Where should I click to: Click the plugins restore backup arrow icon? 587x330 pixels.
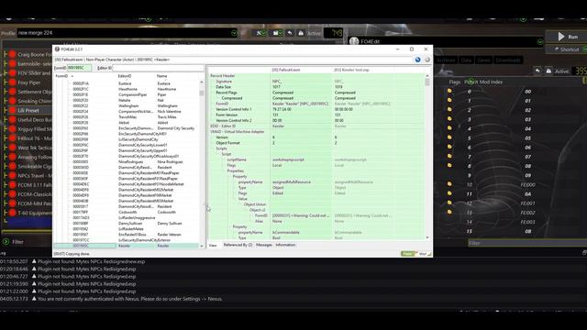click(x=537, y=71)
